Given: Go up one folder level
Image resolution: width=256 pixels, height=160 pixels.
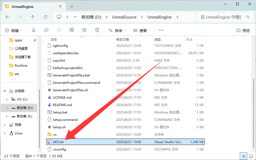Looking at the screenshot, I should pyautogui.click(x=33, y=17).
